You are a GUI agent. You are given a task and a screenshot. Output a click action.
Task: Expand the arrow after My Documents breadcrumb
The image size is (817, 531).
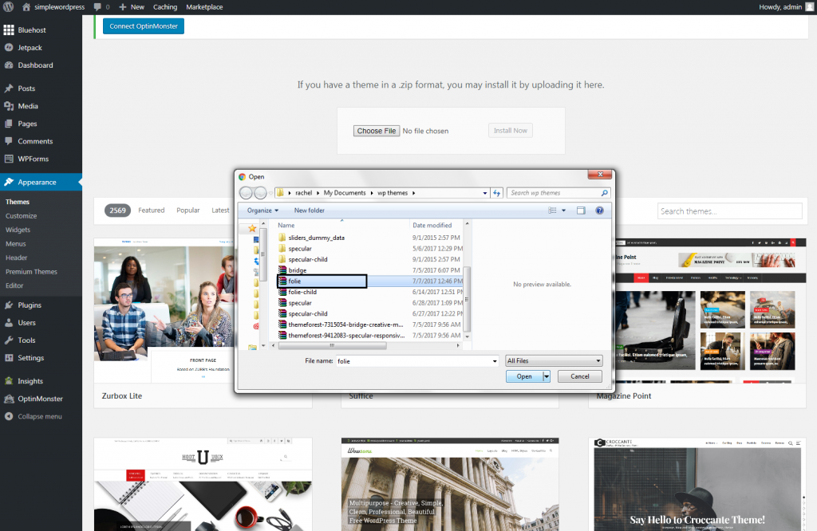coord(372,193)
